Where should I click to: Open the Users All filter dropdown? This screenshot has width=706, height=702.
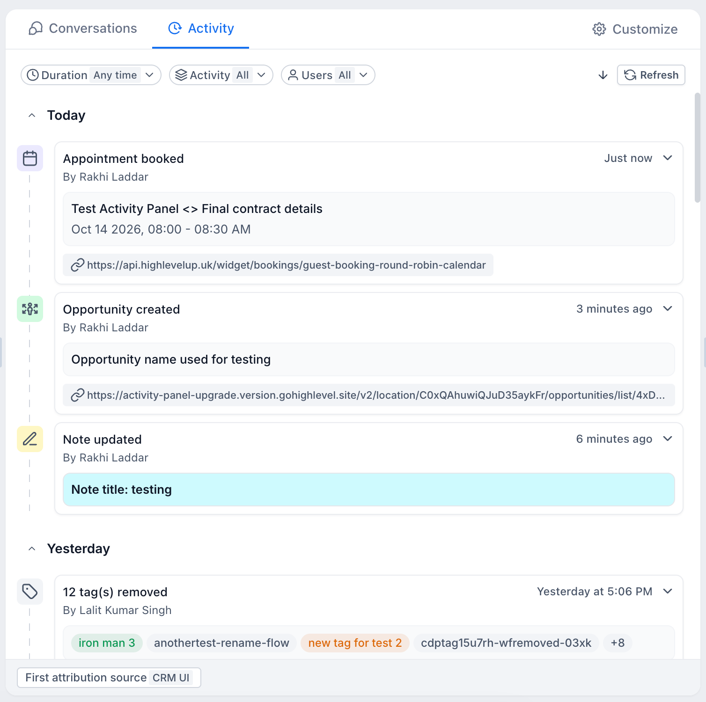[328, 75]
